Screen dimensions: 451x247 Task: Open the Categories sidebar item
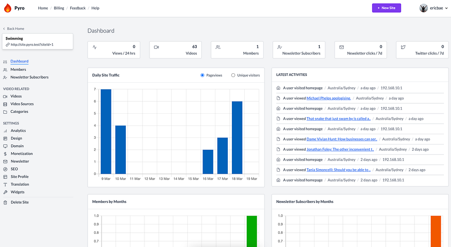point(19,112)
